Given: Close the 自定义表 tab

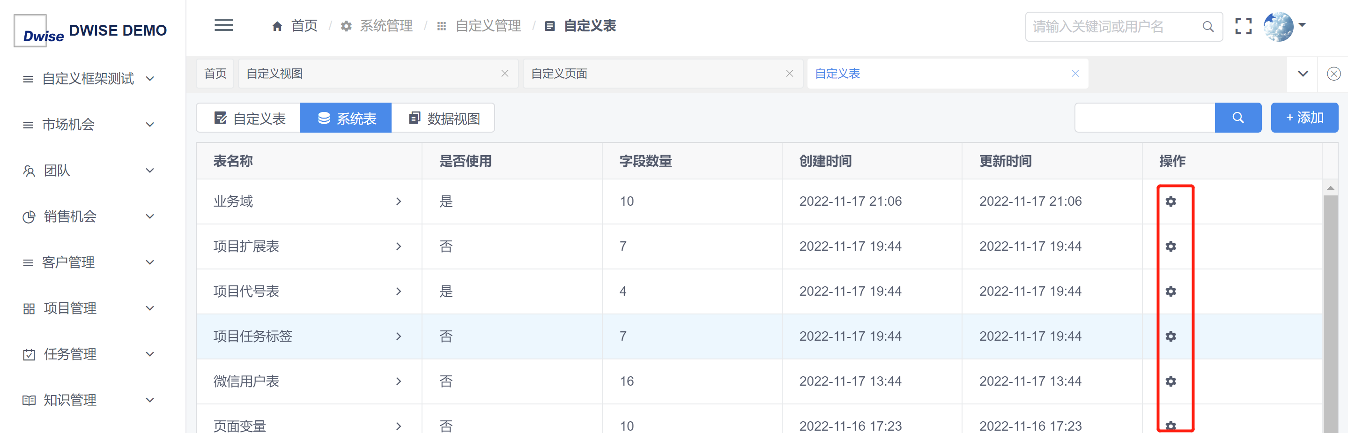Looking at the screenshot, I should click(x=1075, y=73).
